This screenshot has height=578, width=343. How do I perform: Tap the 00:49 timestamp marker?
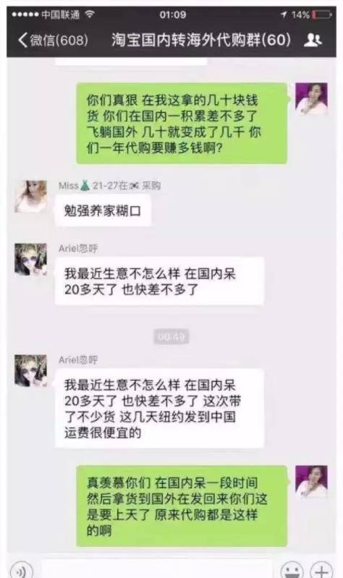[x=171, y=336]
